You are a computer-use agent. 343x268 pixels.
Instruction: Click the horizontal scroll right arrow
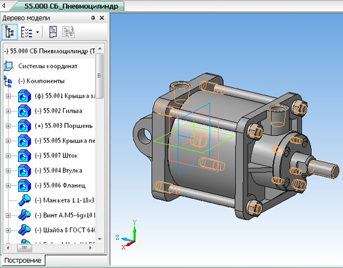point(90,248)
